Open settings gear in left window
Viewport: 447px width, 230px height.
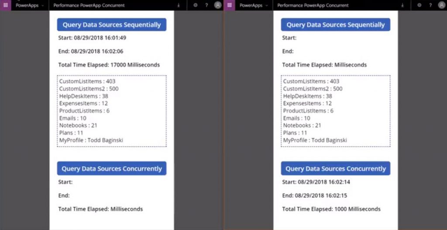pos(195,5)
